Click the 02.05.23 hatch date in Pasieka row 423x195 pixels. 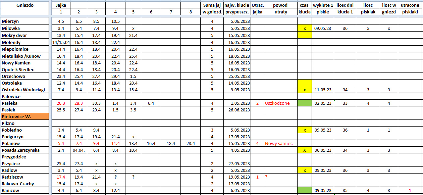[323, 103]
